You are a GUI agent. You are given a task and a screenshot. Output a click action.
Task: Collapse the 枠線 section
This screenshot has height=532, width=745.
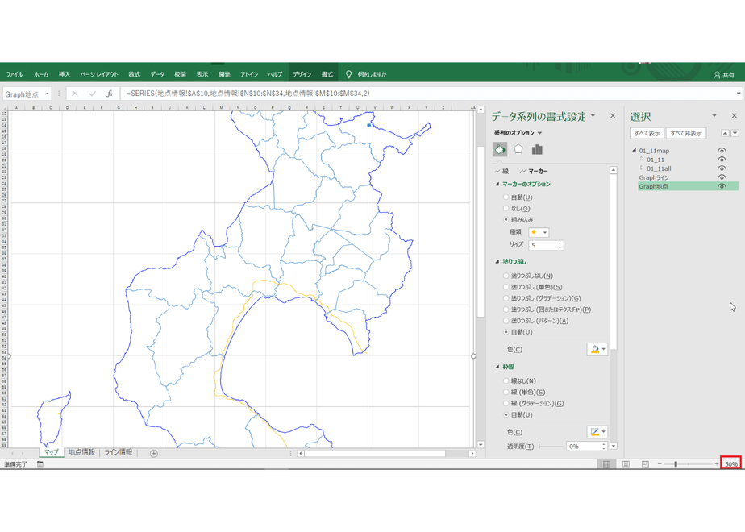click(x=497, y=367)
